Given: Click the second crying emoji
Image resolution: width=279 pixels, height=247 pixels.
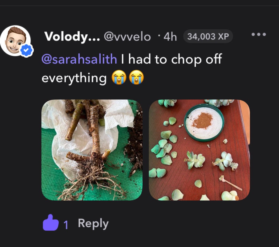Looking at the screenshot, I should tap(136, 78).
